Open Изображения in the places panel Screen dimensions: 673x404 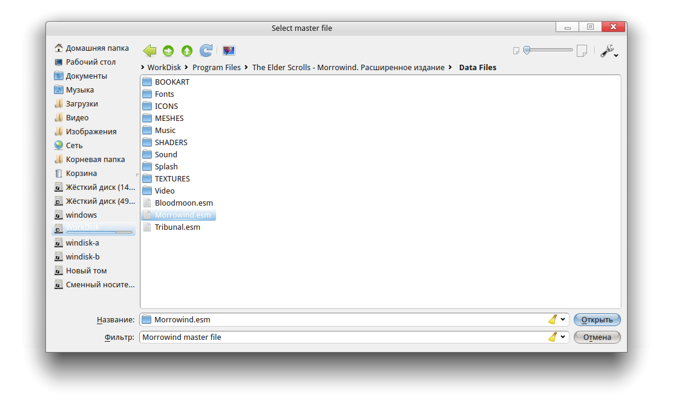pyautogui.click(x=94, y=132)
